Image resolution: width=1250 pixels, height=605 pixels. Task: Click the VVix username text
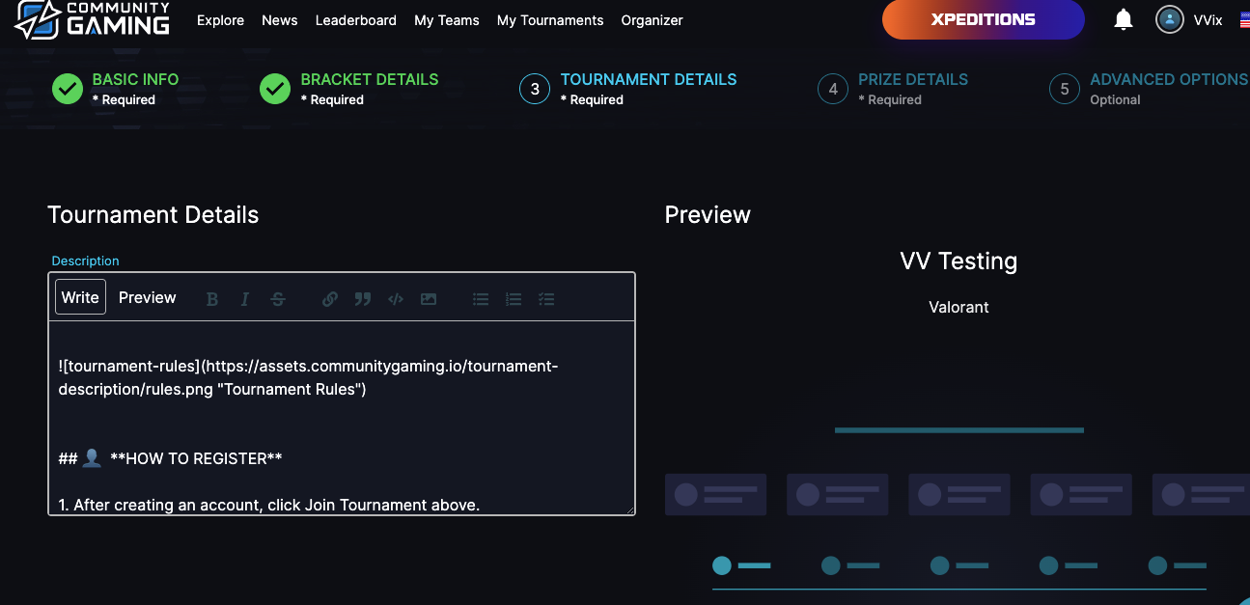click(x=1208, y=20)
